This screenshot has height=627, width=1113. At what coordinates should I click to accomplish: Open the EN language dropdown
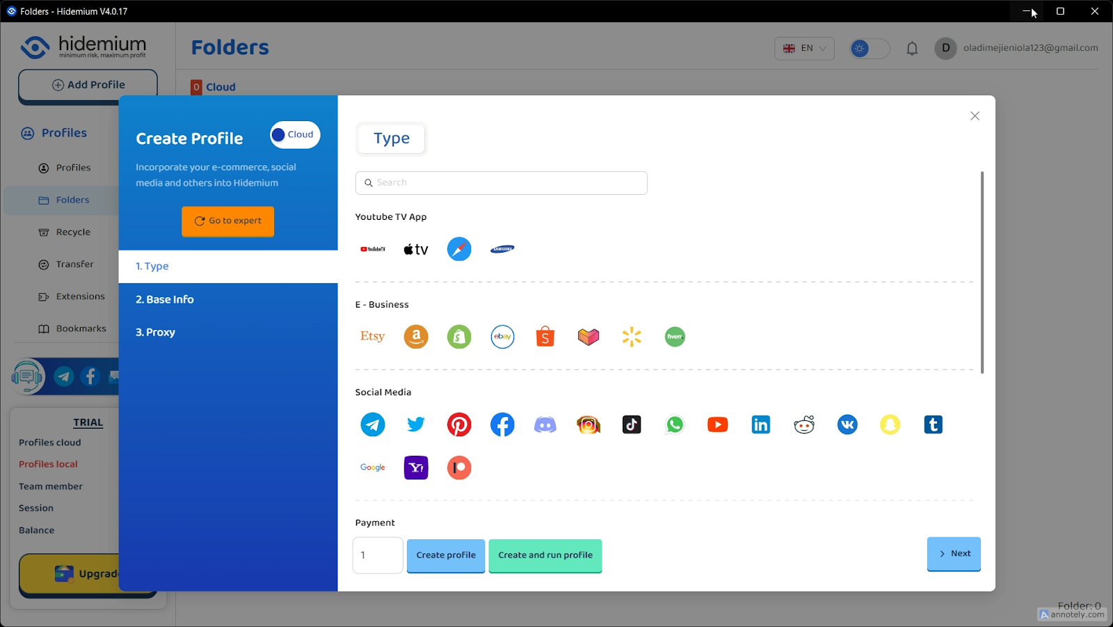point(804,49)
